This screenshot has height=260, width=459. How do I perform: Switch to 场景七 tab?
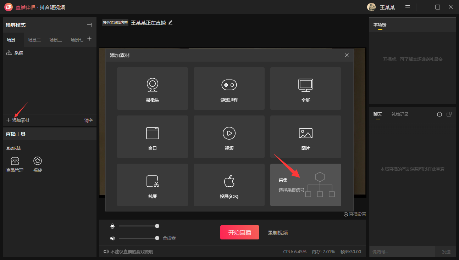77,40
